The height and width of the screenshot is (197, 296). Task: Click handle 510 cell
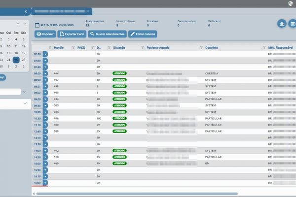(x=56, y=157)
